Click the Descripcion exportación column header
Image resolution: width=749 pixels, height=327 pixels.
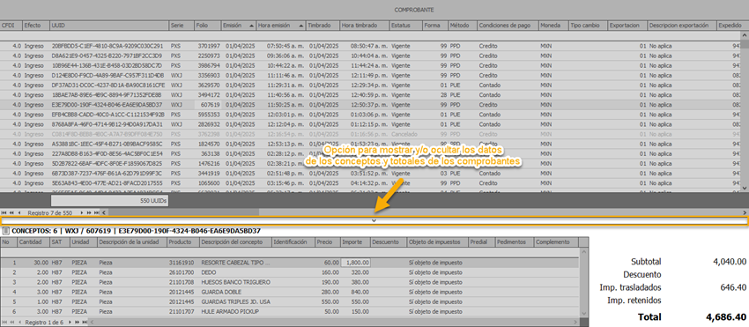point(682,26)
